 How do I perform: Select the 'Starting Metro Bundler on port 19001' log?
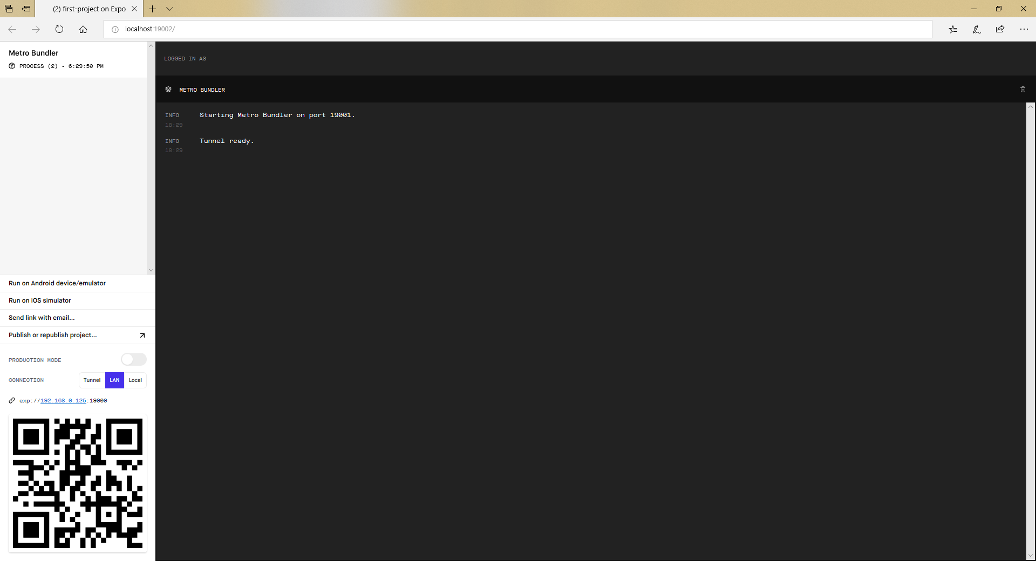tap(277, 115)
